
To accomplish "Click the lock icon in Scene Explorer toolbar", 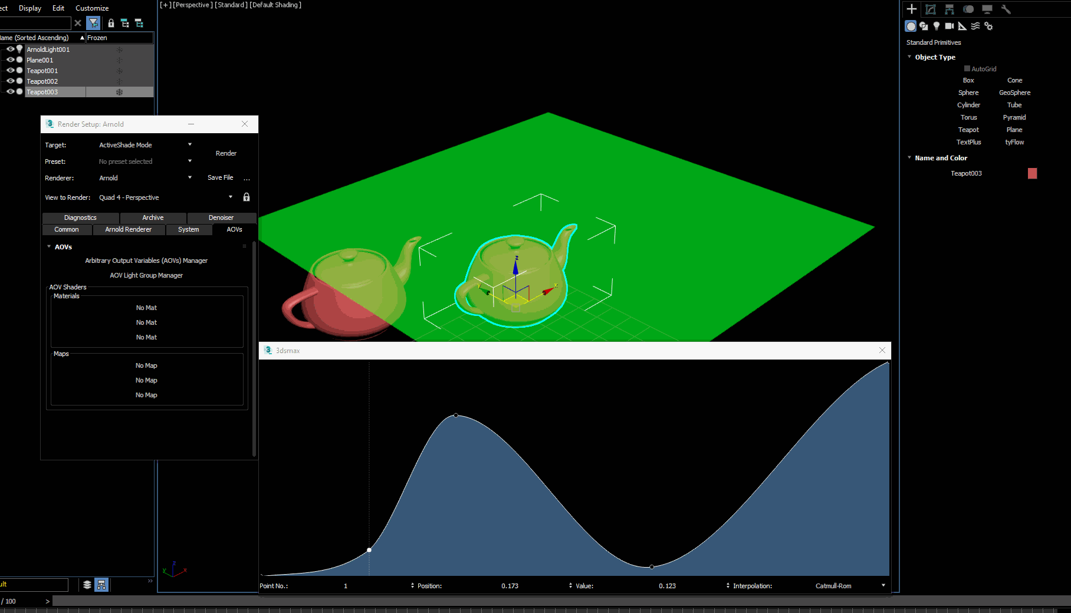I will [111, 23].
